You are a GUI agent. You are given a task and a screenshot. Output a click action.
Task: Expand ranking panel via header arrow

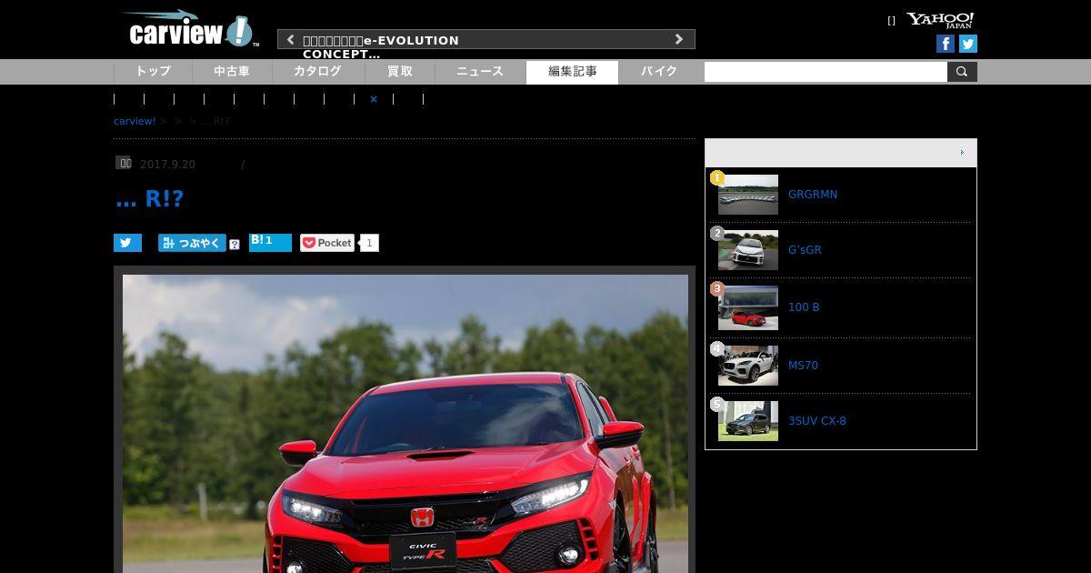(x=962, y=153)
